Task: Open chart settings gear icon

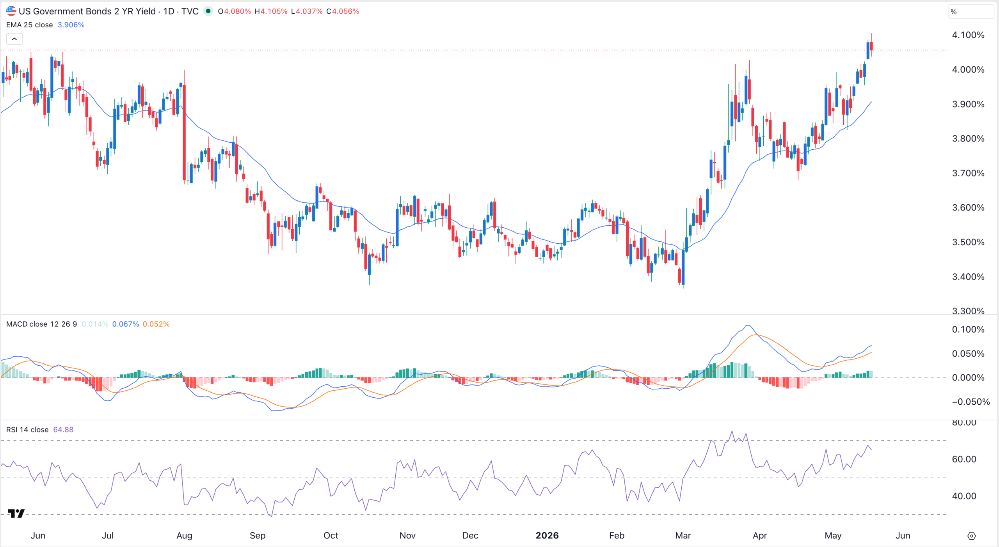Action: [972, 536]
